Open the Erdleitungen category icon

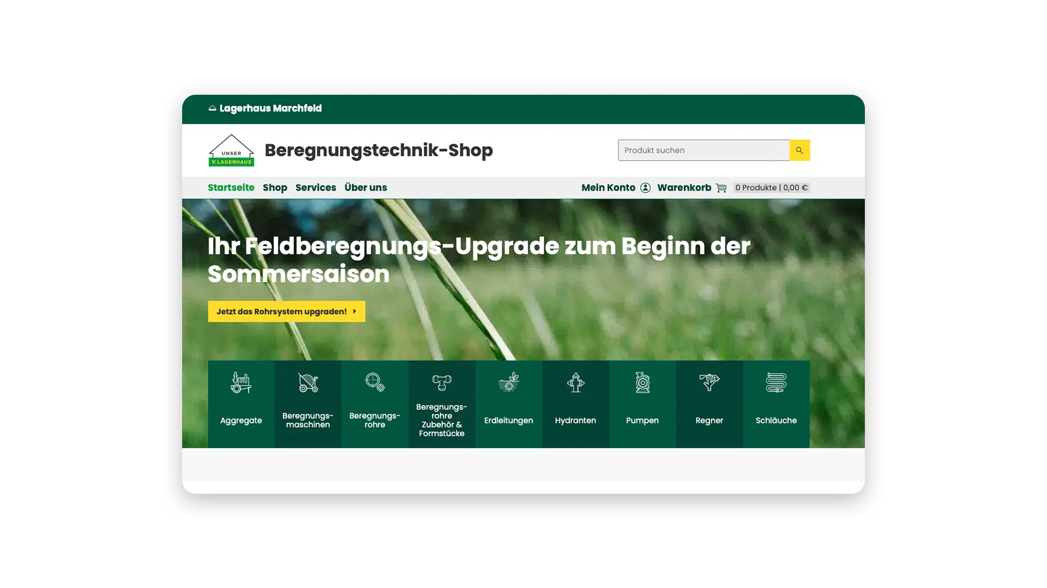pyautogui.click(x=508, y=383)
